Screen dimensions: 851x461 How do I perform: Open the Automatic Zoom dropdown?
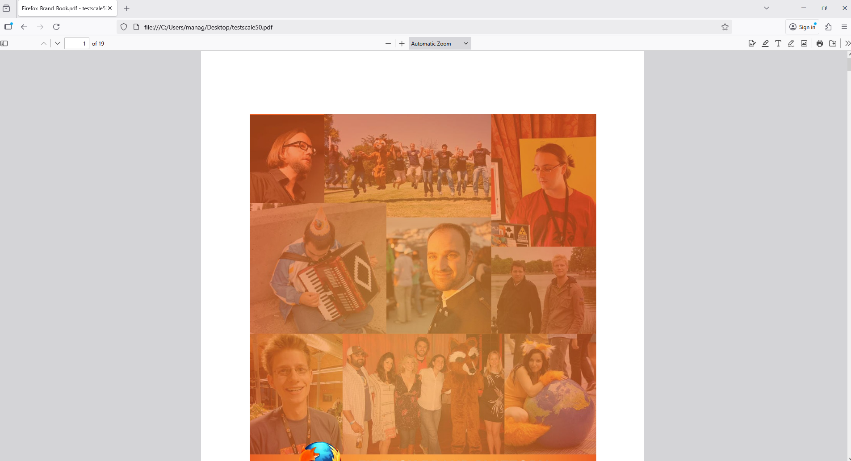click(x=440, y=43)
